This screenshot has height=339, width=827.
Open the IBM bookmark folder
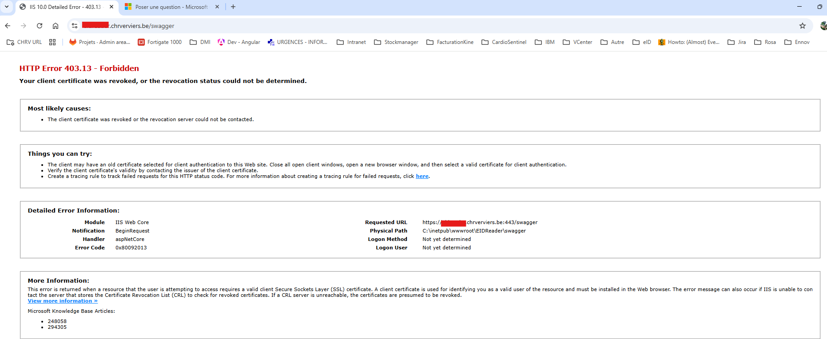pos(545,42)
